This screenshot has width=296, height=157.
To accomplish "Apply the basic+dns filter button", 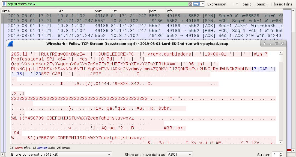I will 283,4.
